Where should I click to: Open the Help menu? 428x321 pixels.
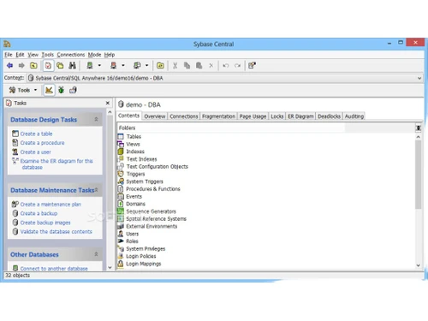coord(110,55)
